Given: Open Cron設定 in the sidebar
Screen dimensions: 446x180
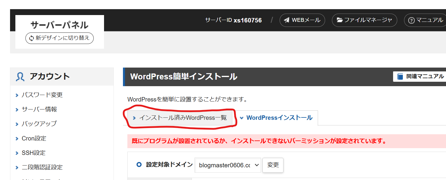Looking at the screenshot, I should click(34, 138).
